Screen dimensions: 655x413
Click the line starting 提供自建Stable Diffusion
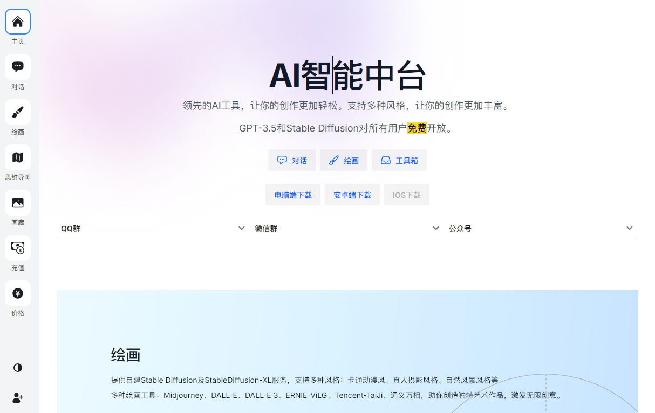click(305, 380)
